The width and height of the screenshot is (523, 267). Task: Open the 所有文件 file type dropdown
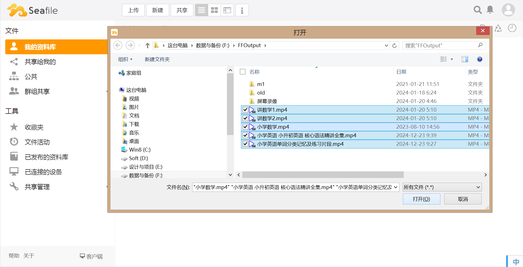442,187
